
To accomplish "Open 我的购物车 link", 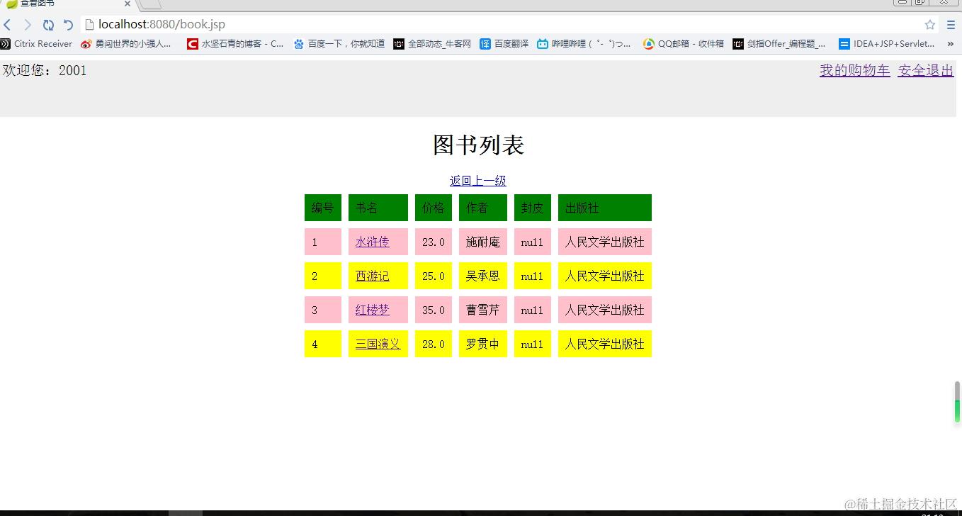I will [x=854, y=70].
